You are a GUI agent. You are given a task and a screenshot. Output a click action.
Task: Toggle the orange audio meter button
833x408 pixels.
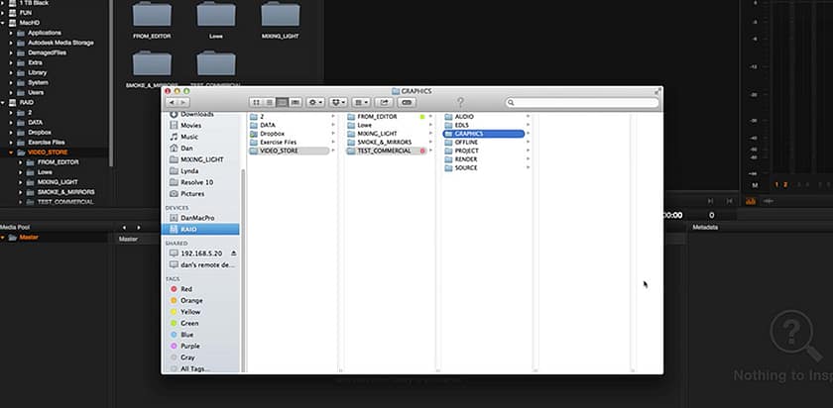point(750,201)
